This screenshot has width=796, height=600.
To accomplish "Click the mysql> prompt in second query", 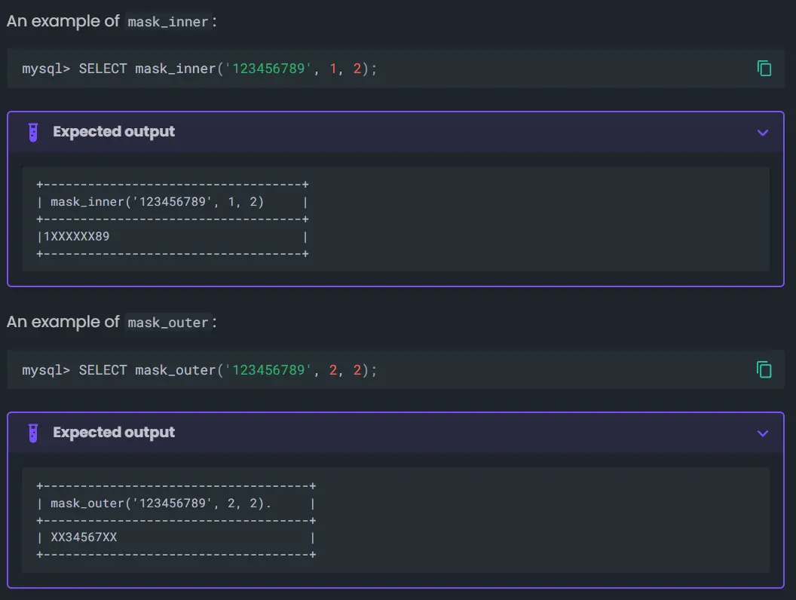I will pyautogui.click(x=46, y=370).
